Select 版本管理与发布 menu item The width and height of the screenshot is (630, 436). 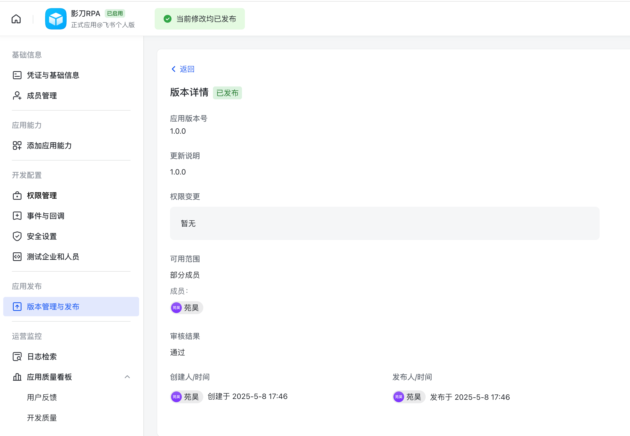coord(53,307)
